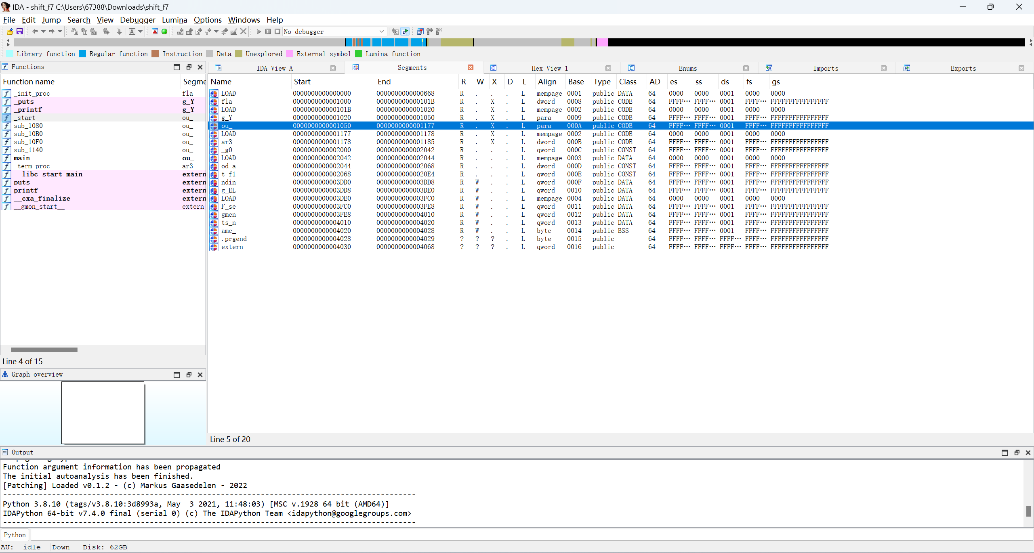Open the Debugger menu
Viewport: 1034px width, 553px height.
coord(138,20)
